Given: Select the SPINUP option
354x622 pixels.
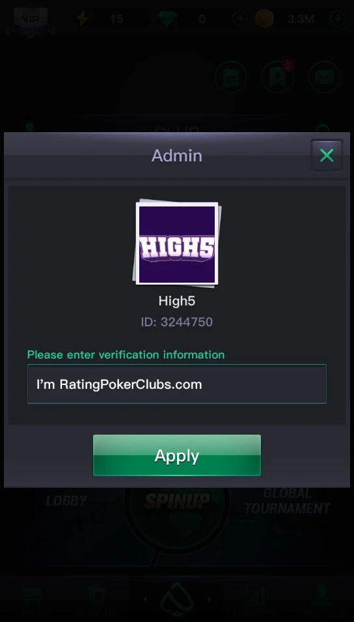Looking at the screenshot, I should tap(177, 502).
